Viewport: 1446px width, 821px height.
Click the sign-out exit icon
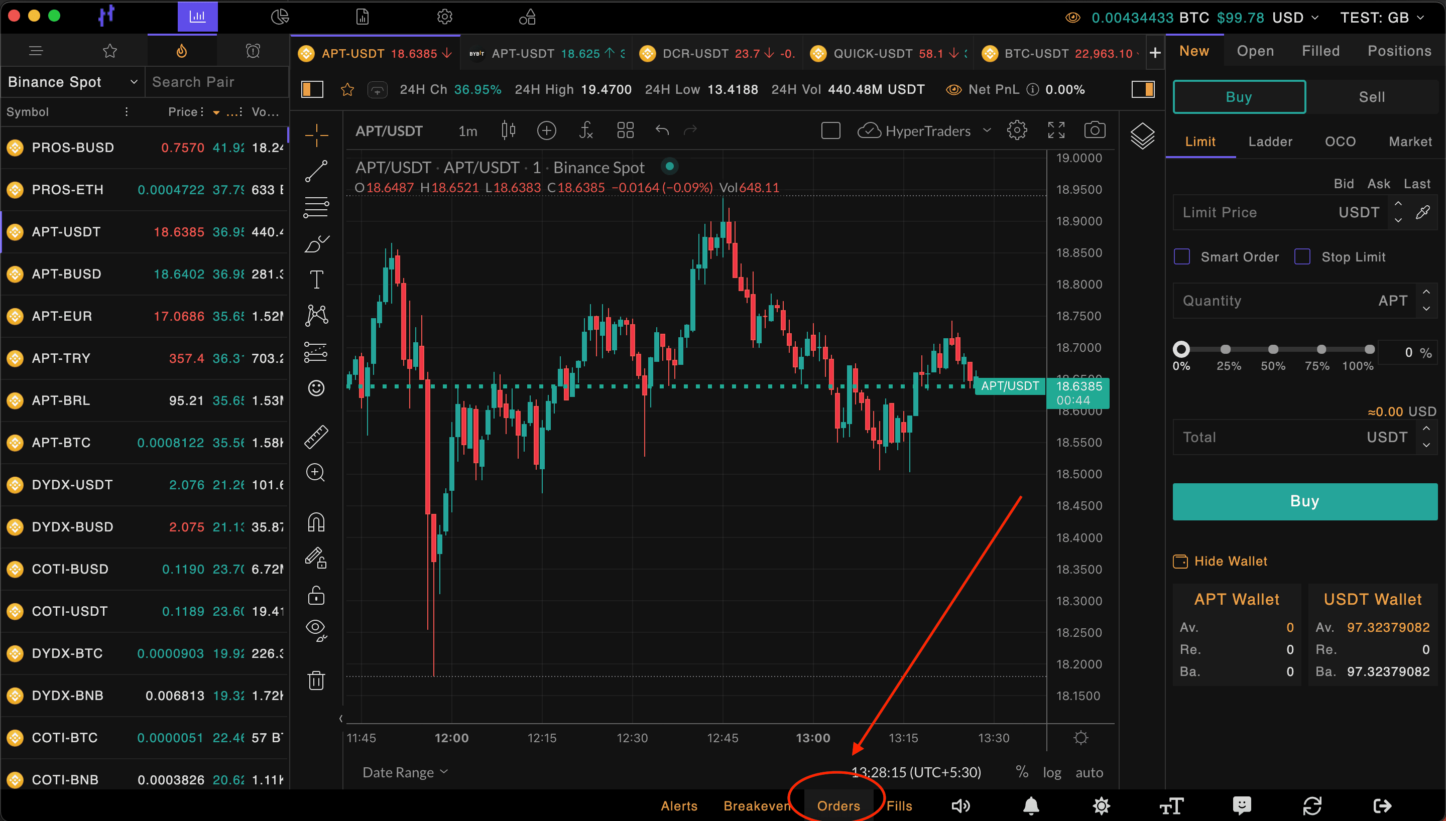pyautogui.click(x=1382, y=806)
